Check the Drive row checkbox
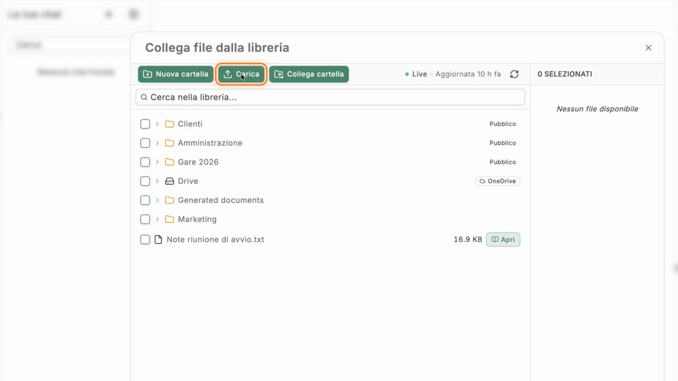Viewport: 678px width, 381px height. [x=145, y=181]
